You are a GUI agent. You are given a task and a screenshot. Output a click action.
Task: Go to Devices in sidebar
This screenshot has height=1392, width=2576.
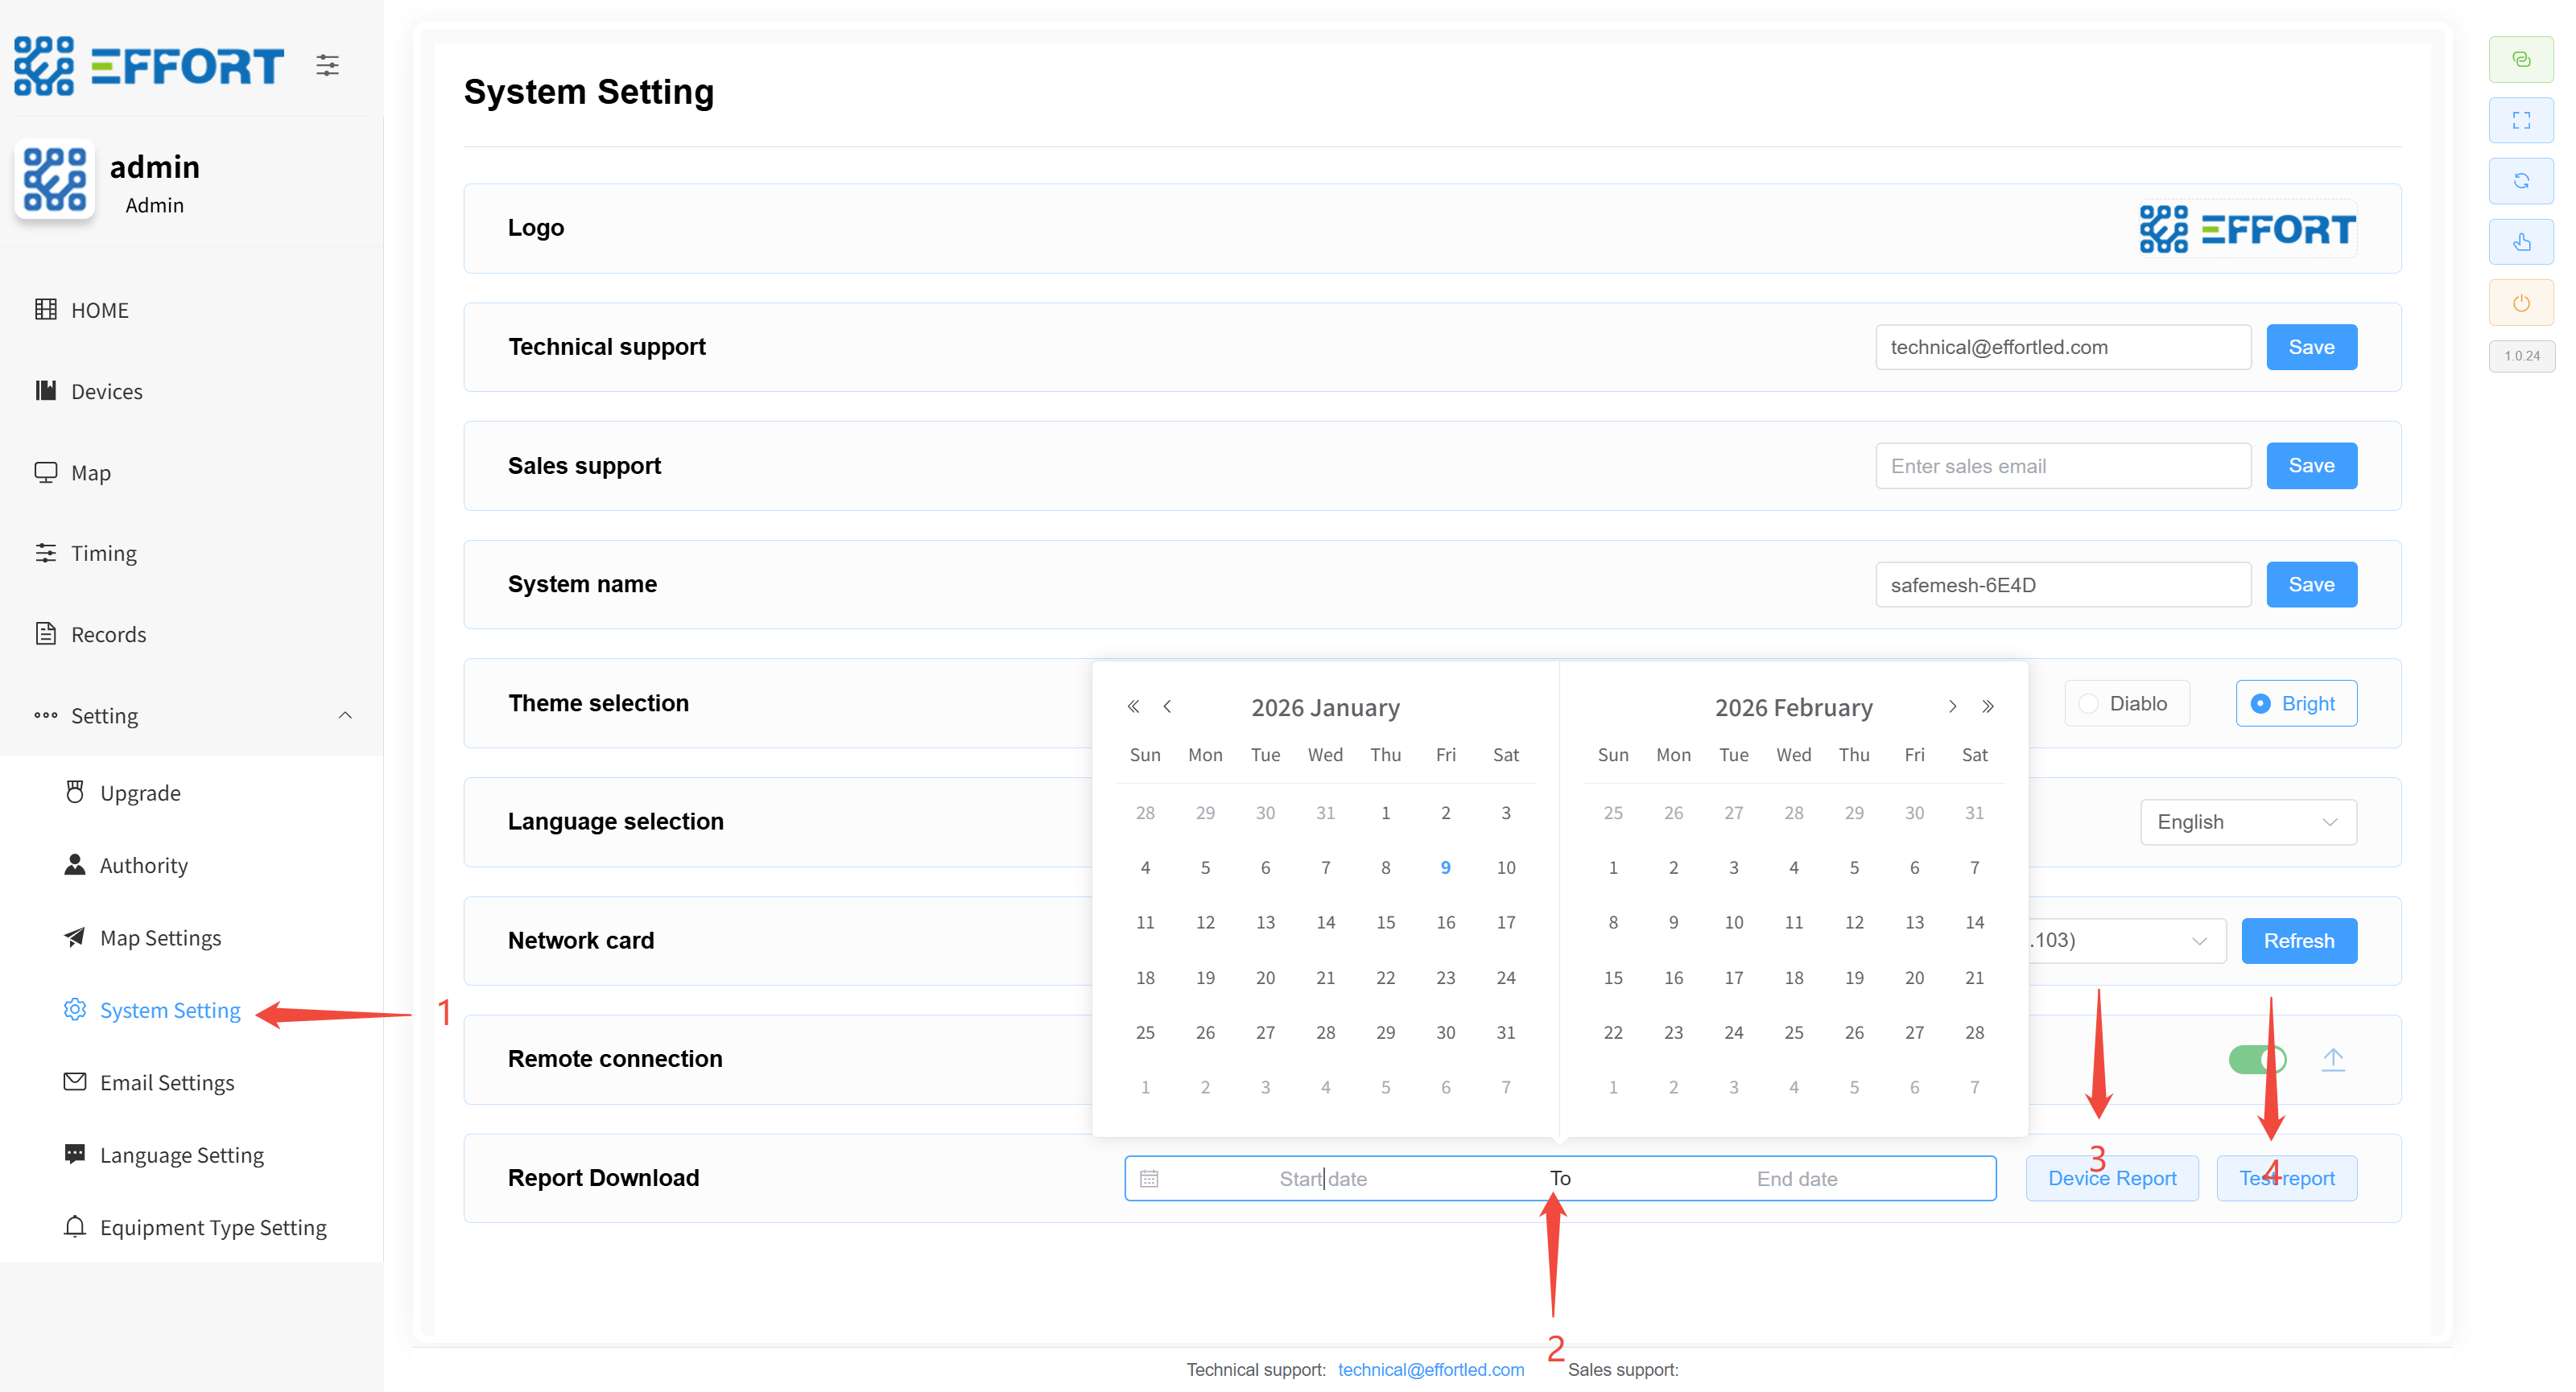coord(106,391)
